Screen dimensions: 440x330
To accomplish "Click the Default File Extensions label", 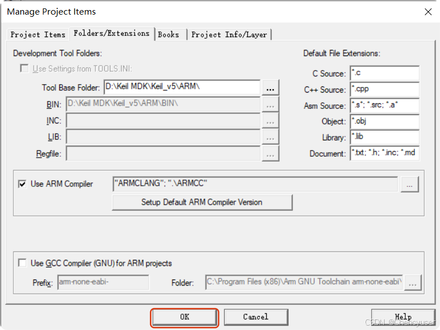I will 342,53.
